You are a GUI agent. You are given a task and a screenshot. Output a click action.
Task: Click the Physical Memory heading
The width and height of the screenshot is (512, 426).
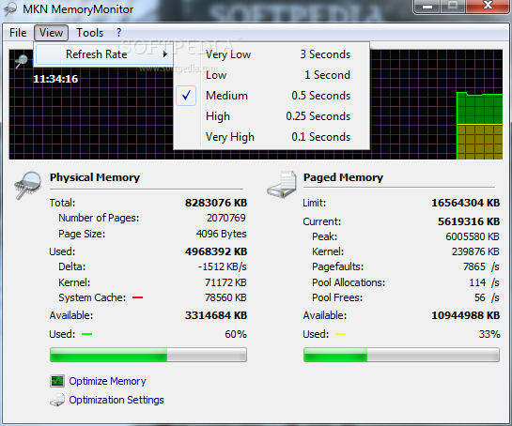click(95, 177)
